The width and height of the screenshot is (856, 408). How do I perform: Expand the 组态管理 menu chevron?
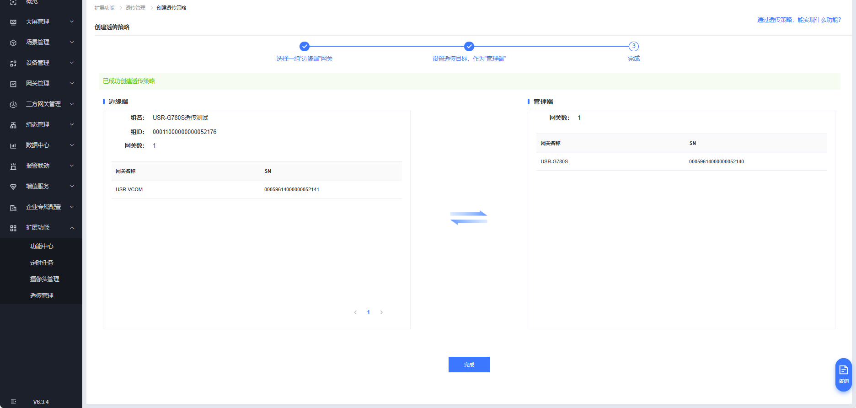pos(72,124)
